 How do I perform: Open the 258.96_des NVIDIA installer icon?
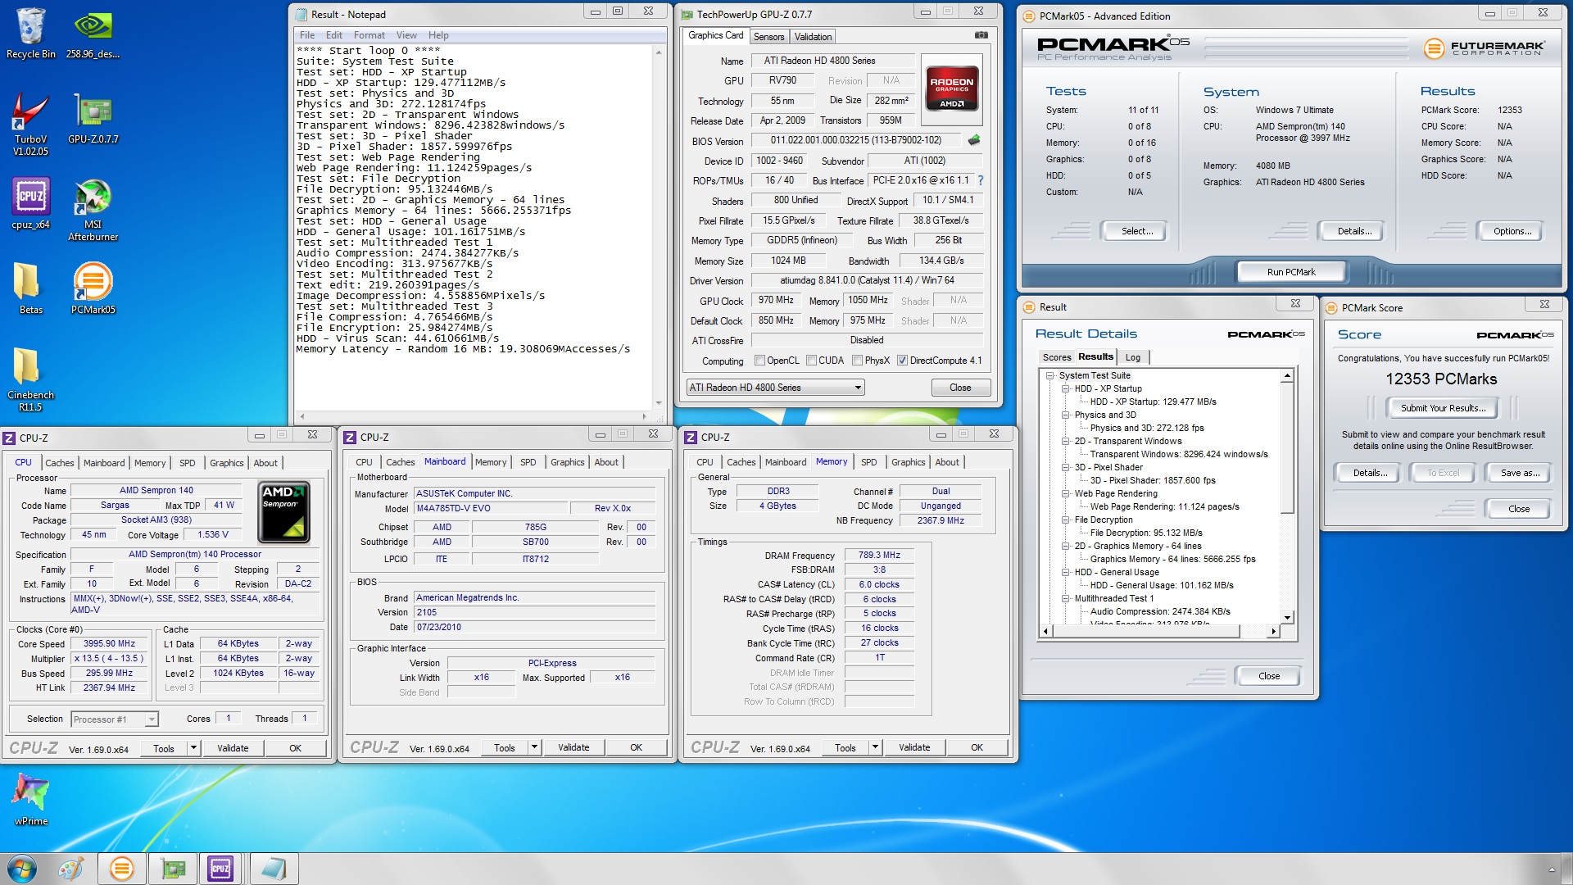click(x=93, y=34)
